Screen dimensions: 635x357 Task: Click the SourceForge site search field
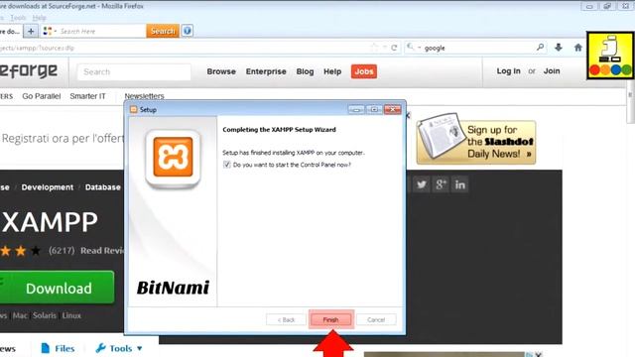coord(134,72)
